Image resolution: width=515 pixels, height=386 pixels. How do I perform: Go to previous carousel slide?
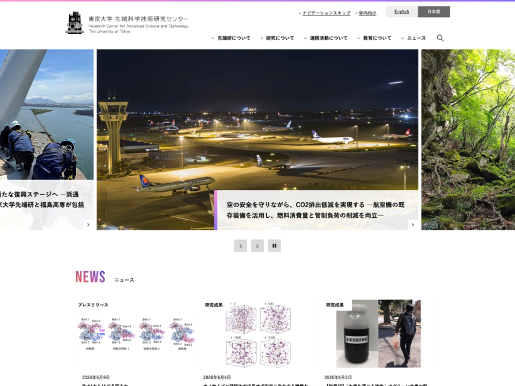point(241,246)
